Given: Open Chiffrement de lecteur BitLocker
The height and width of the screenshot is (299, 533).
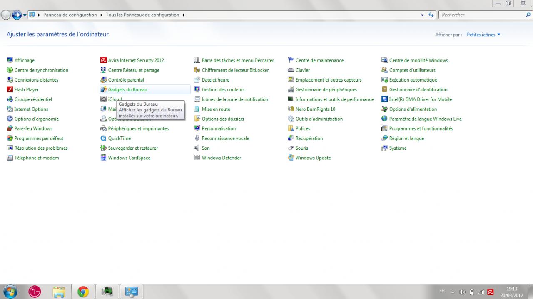Looking at the screenshot, I should coord(235,70).
